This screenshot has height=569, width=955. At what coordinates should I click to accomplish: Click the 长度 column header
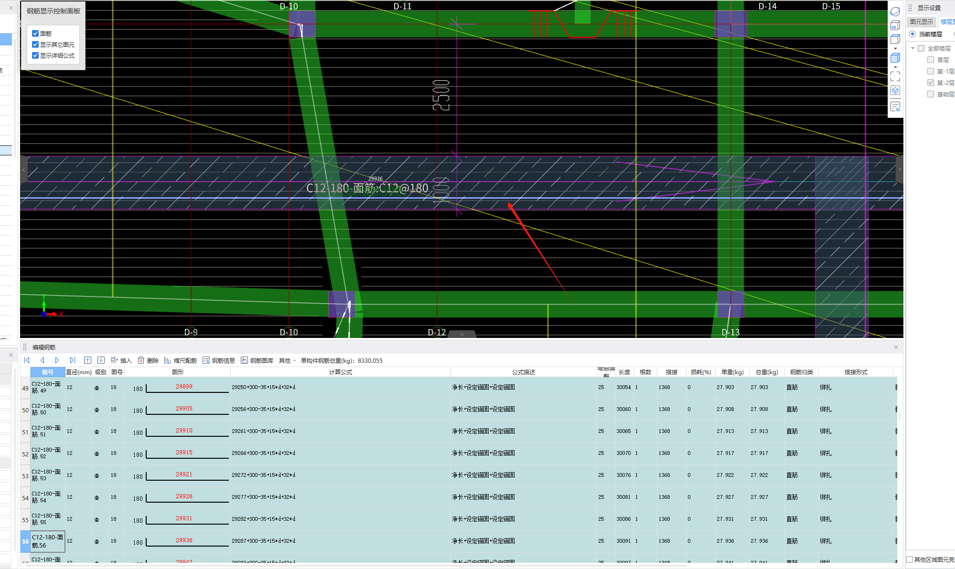(624, 372)
